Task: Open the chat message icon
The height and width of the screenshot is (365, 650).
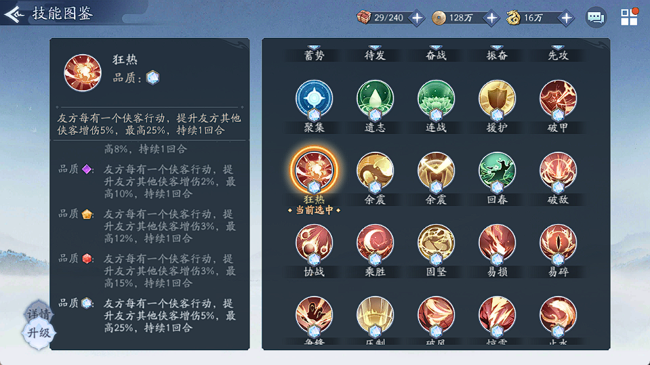Action: point(596,18)
